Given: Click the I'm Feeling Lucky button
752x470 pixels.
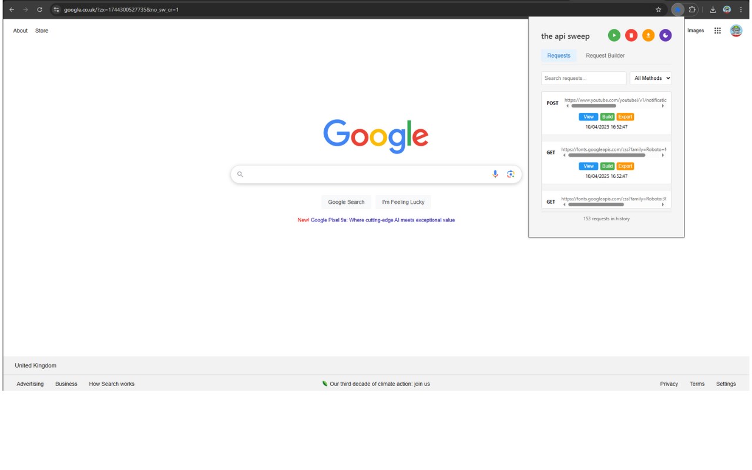Looking at the screenshot, I should 403,202.
